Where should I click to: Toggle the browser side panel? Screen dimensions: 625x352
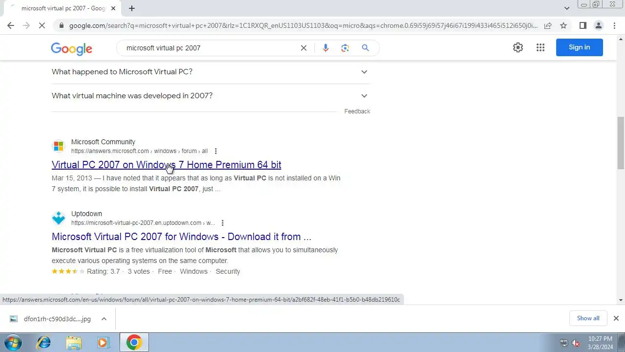tap(583, 25)
